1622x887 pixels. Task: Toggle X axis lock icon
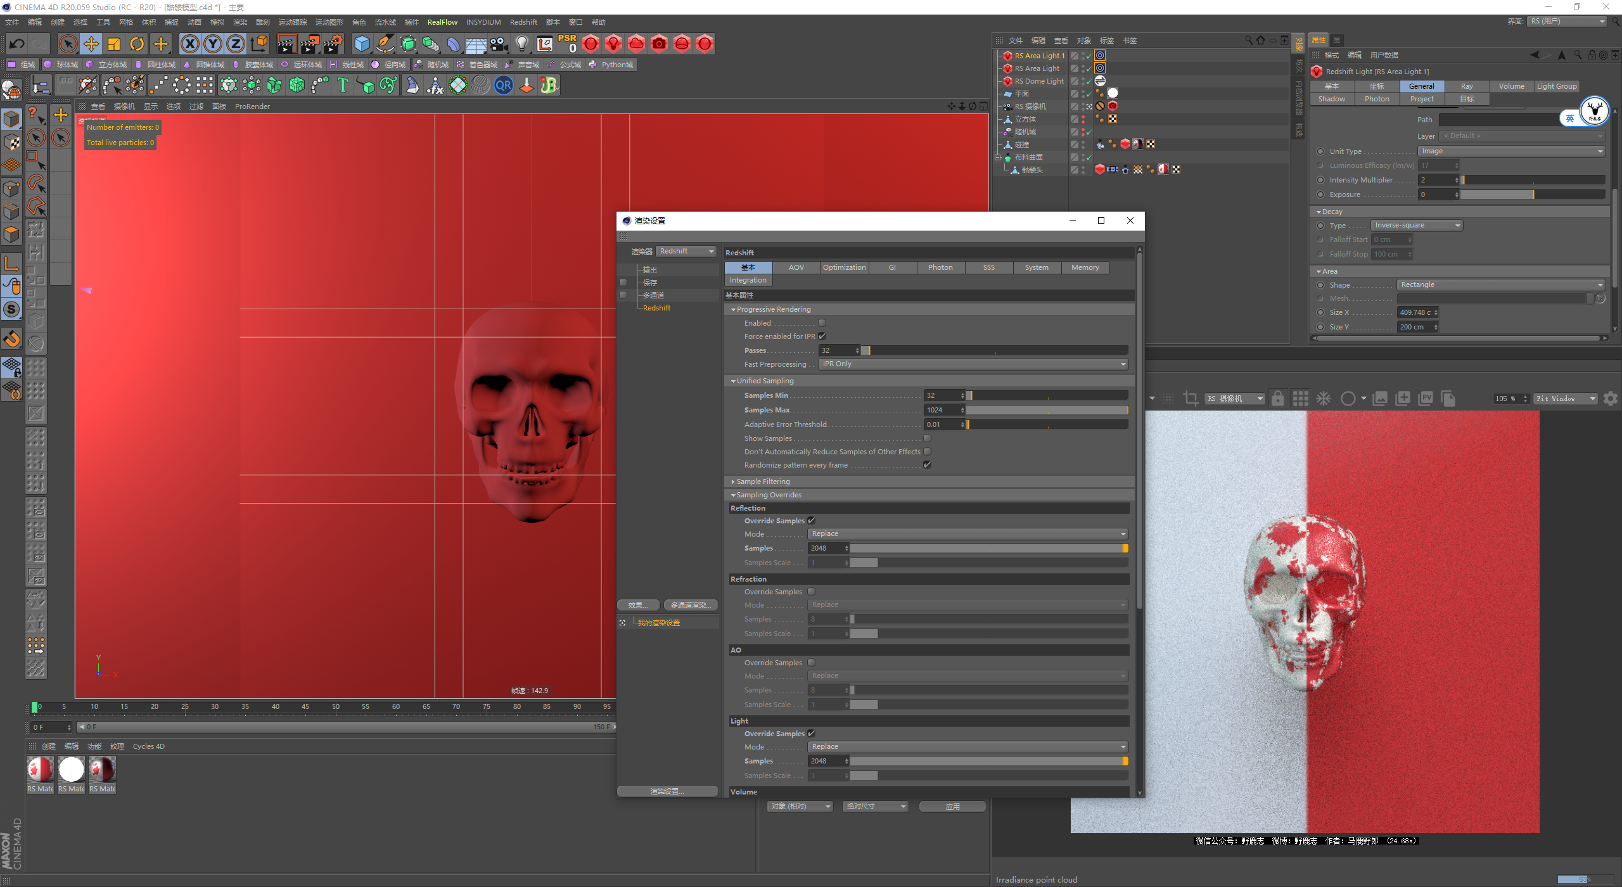click(189, 44)
